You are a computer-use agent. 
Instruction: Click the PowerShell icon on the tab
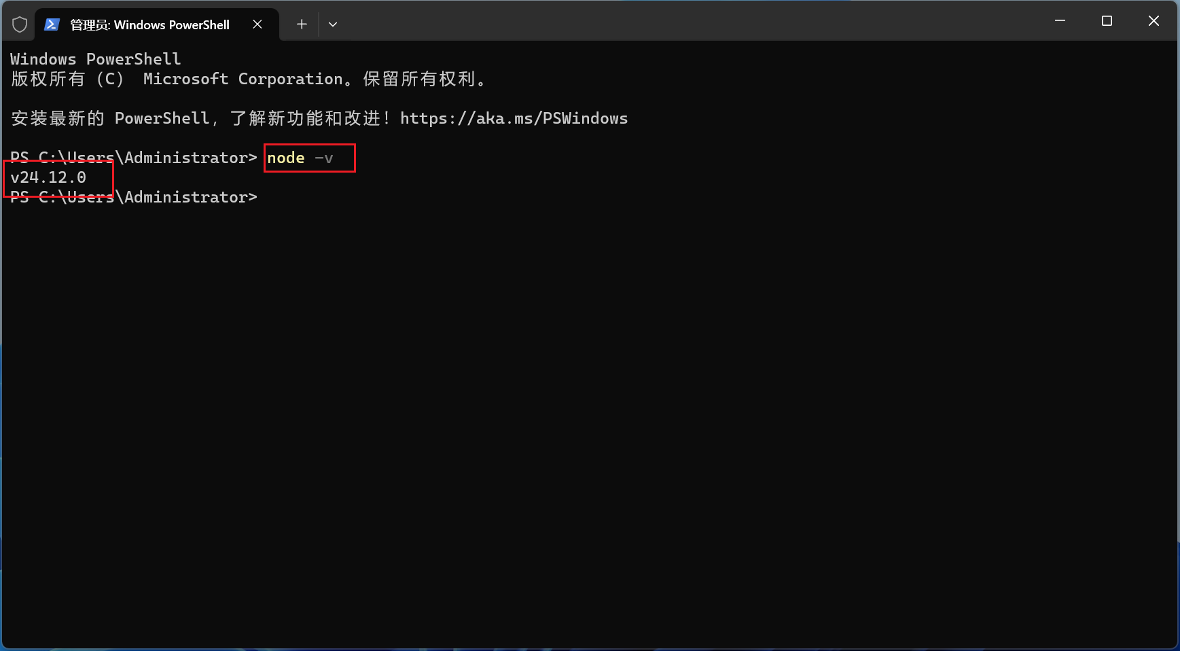(x=52, y=24)
